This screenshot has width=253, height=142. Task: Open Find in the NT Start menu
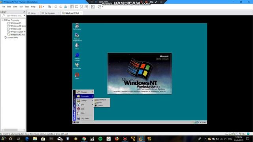[x=85, y=105]
